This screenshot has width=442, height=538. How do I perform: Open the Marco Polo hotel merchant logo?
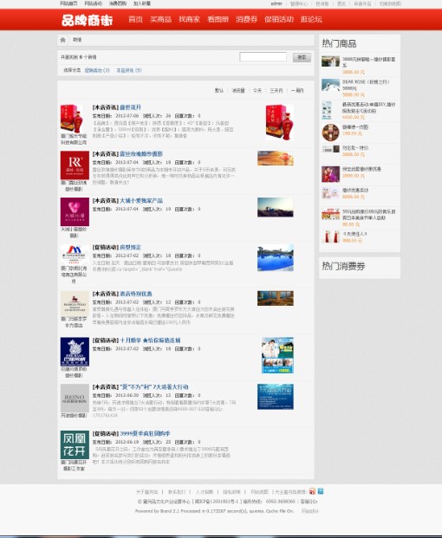(x=75, y=304)
